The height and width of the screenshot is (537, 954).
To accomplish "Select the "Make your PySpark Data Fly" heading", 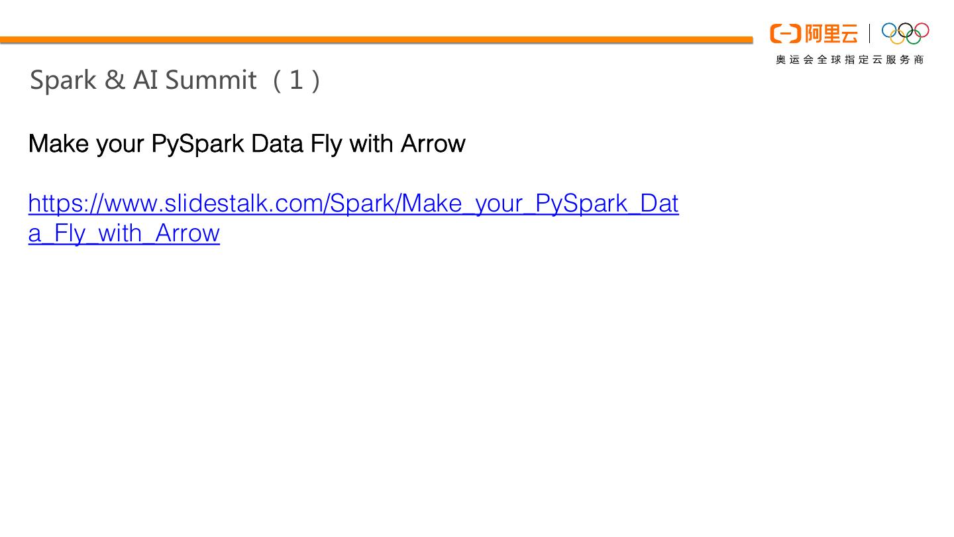I will [246, 143].
